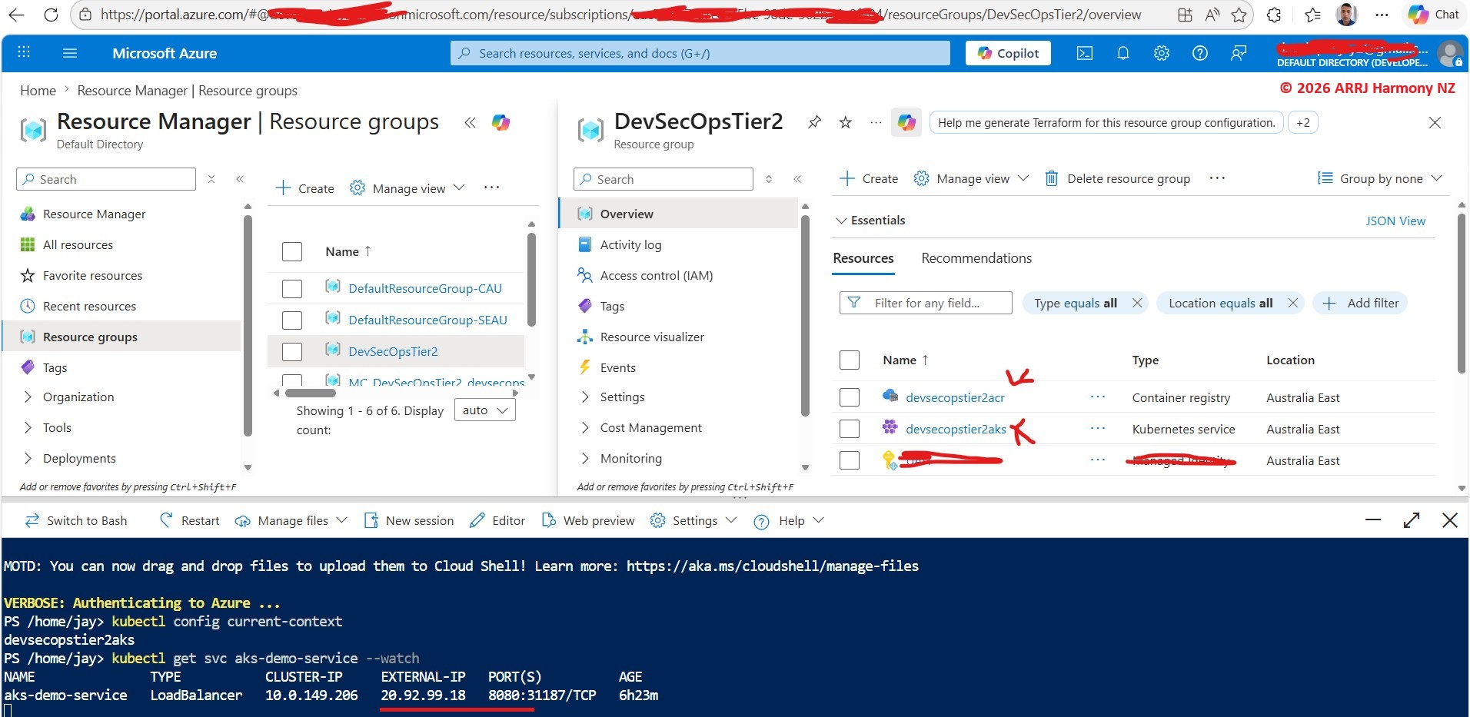Click the Filter for any field box
The width and height of the screenshot is (1470, 717).
point(926,303)
